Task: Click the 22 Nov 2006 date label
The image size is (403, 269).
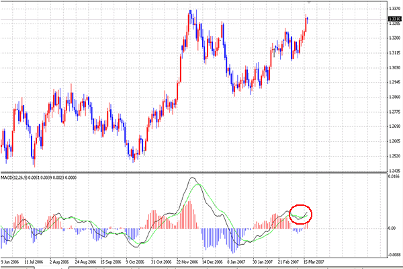Action: pyautogui.click(x=187, y=262)
